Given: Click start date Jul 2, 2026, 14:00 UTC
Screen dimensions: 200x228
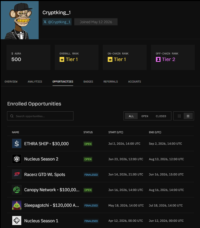Looking at the screenshot, I should click(x=124, y=144).
